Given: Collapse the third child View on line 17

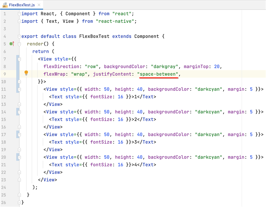Looking at the screenshot, I should point(20,135).
